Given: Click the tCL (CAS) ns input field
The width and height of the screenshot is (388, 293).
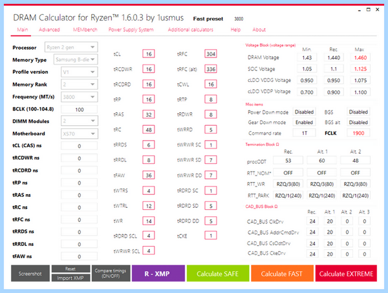Looking at the screenshot, I should click(x=79, y=146).
